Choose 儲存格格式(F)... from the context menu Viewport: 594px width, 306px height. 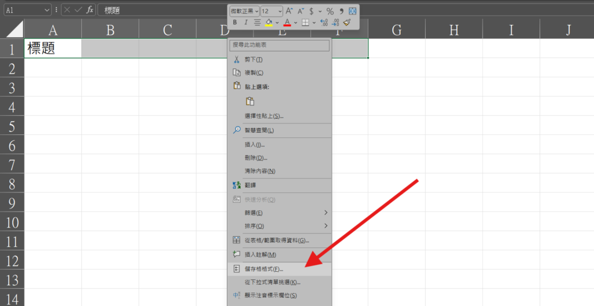[263, 269]
